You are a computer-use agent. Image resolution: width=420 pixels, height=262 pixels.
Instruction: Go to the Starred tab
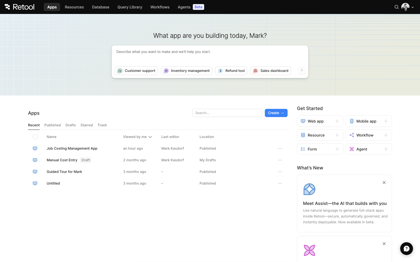point(87,125)
